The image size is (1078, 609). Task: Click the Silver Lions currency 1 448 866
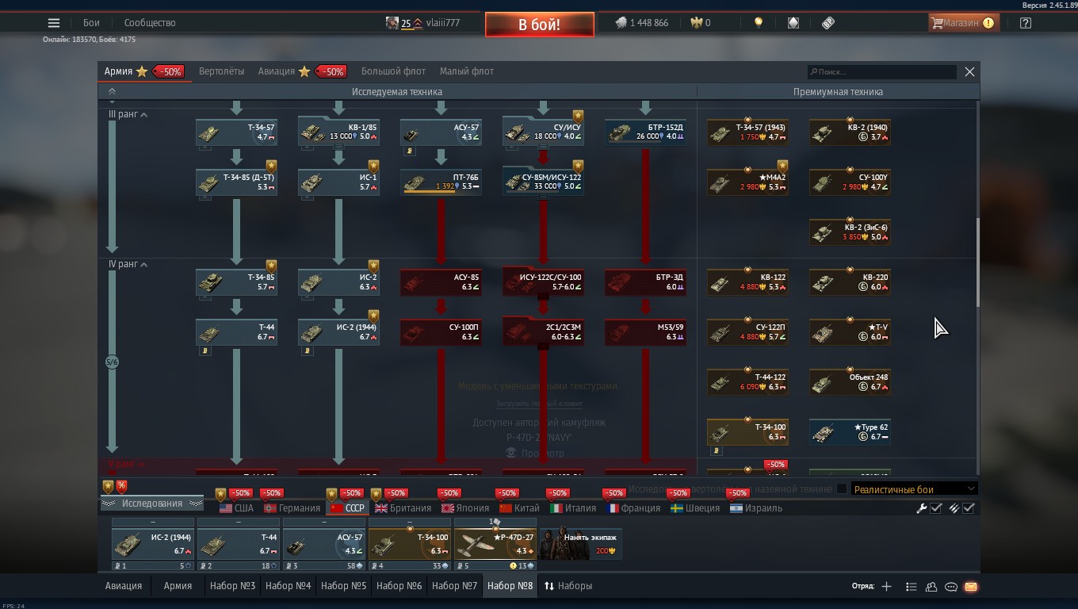(642, 23)
